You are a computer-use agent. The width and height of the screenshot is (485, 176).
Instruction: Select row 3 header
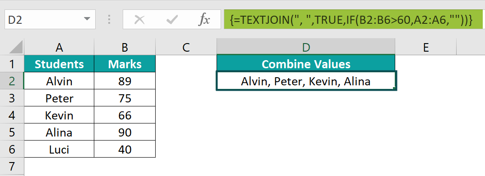click(12, 98)
